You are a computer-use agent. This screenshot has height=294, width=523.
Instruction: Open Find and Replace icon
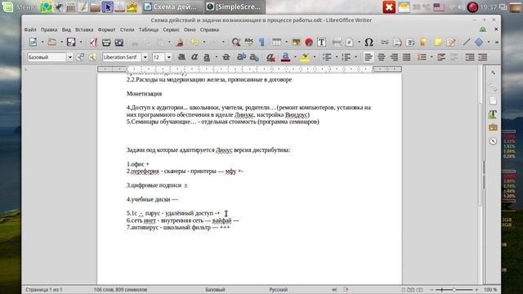click(236, 42)
